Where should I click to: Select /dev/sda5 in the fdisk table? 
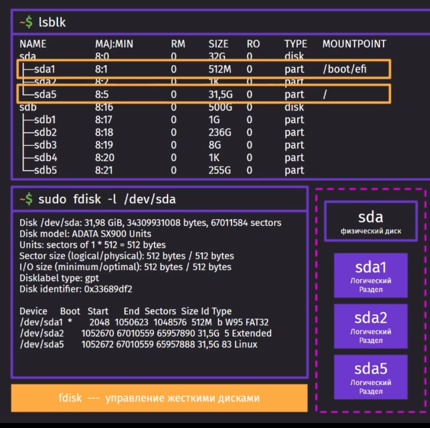(41, 344)
